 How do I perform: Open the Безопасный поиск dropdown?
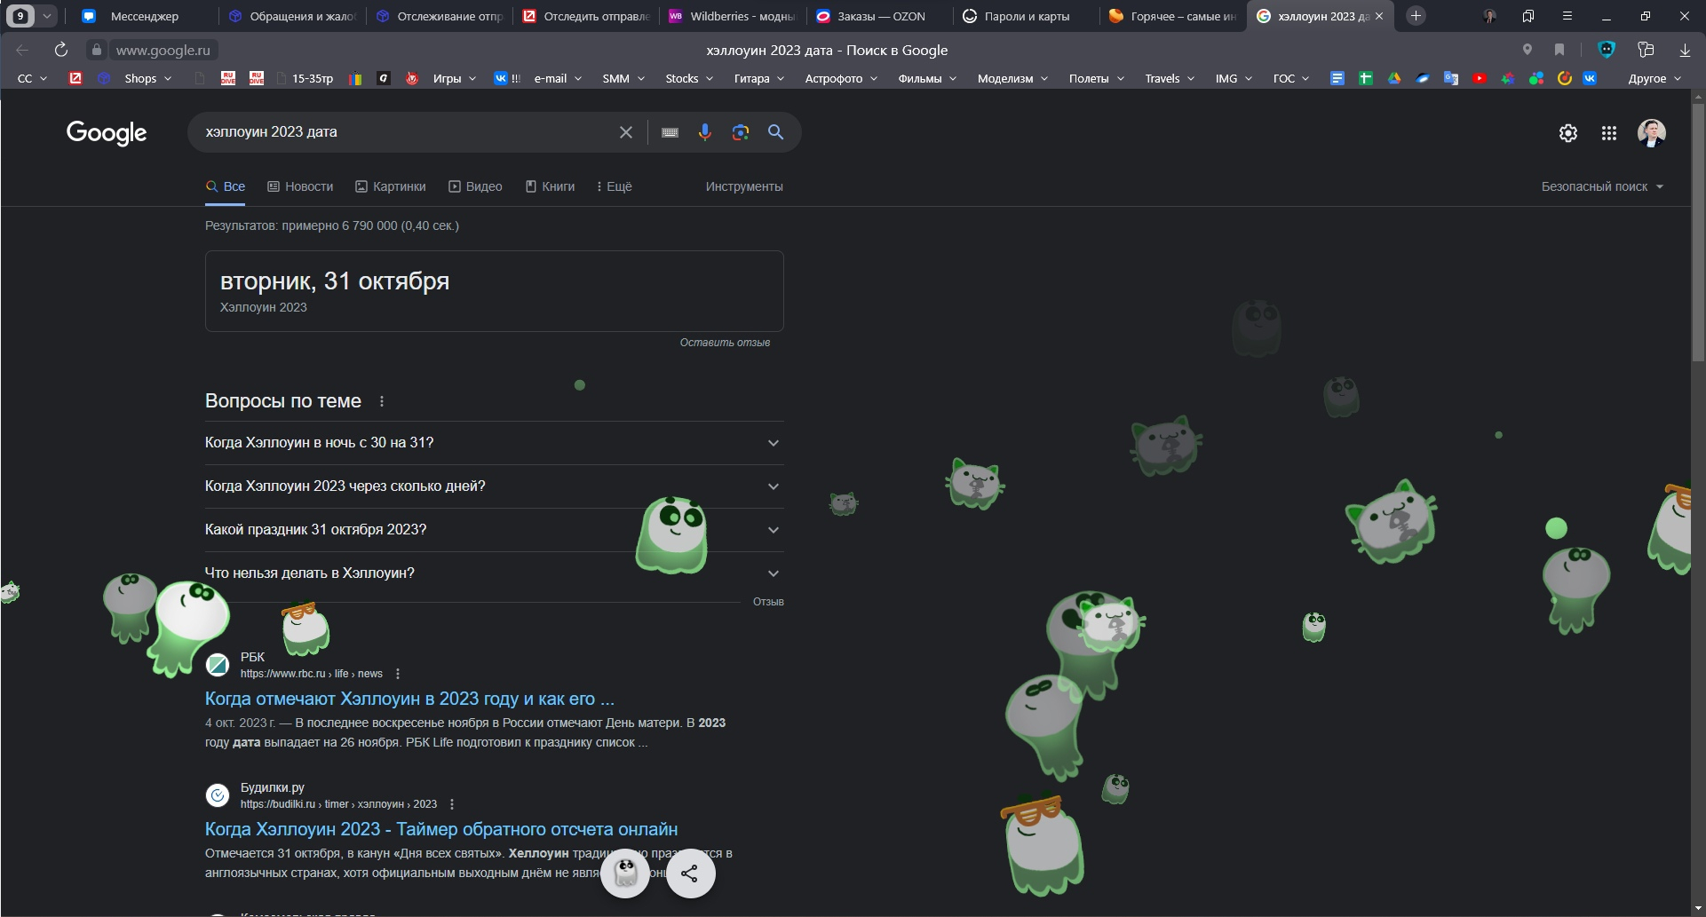click(x=1602, y=186)
